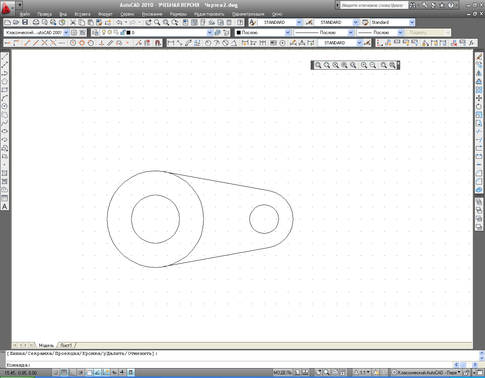Toggle ortho mode in status bar
The width and height of the screenshot is (485, 378).
click(72, 373)
